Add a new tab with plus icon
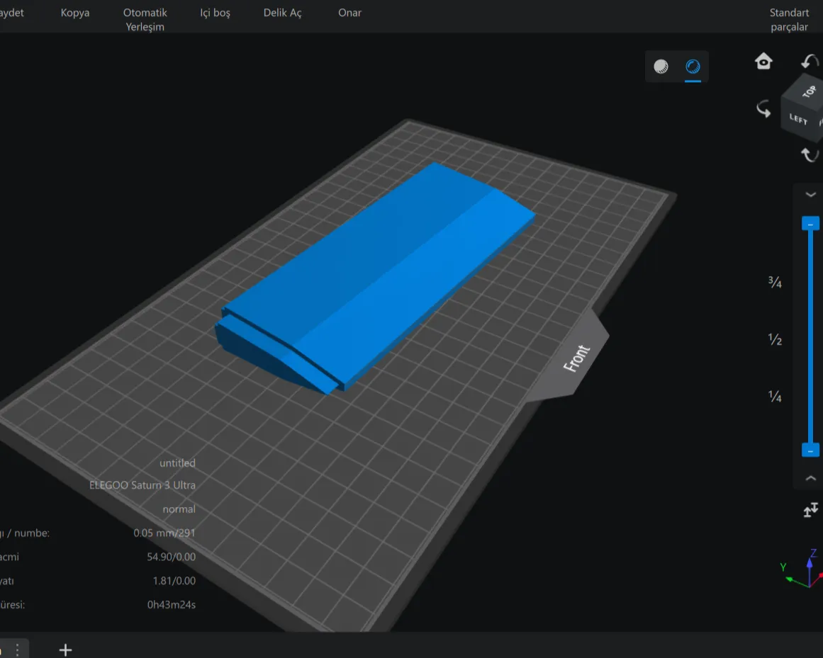Image resolution: width=823 pixels, height=658 pixels. click(66, 650)
